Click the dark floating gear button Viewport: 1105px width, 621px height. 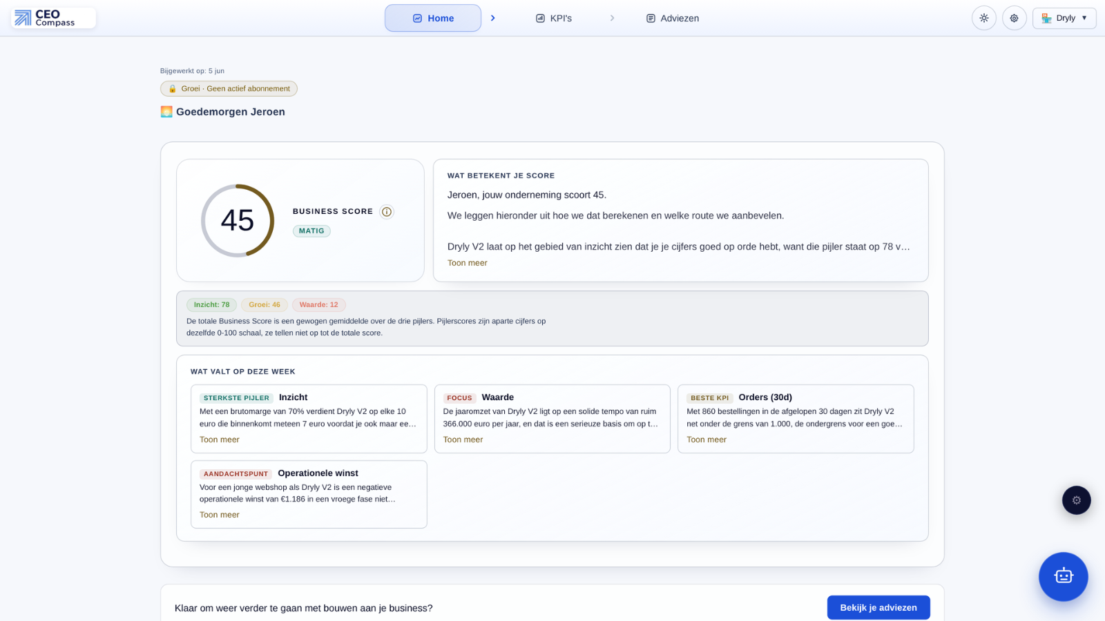[1077, 500]
